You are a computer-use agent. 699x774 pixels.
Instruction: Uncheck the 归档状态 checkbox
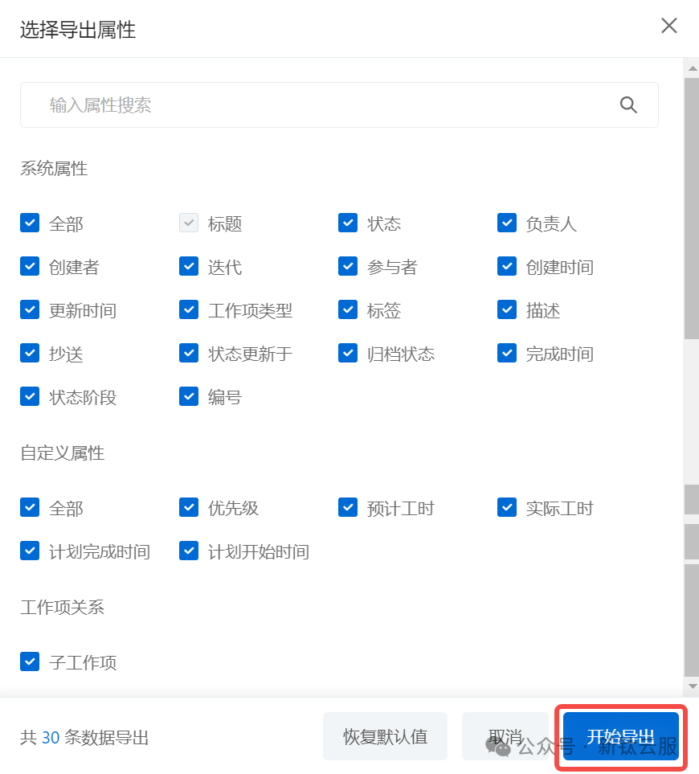tap(348, 354)
